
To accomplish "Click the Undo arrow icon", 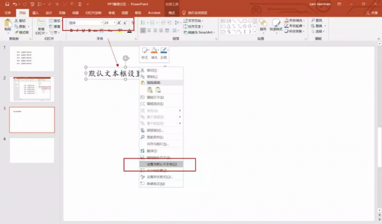I will (x=15, y=4).
